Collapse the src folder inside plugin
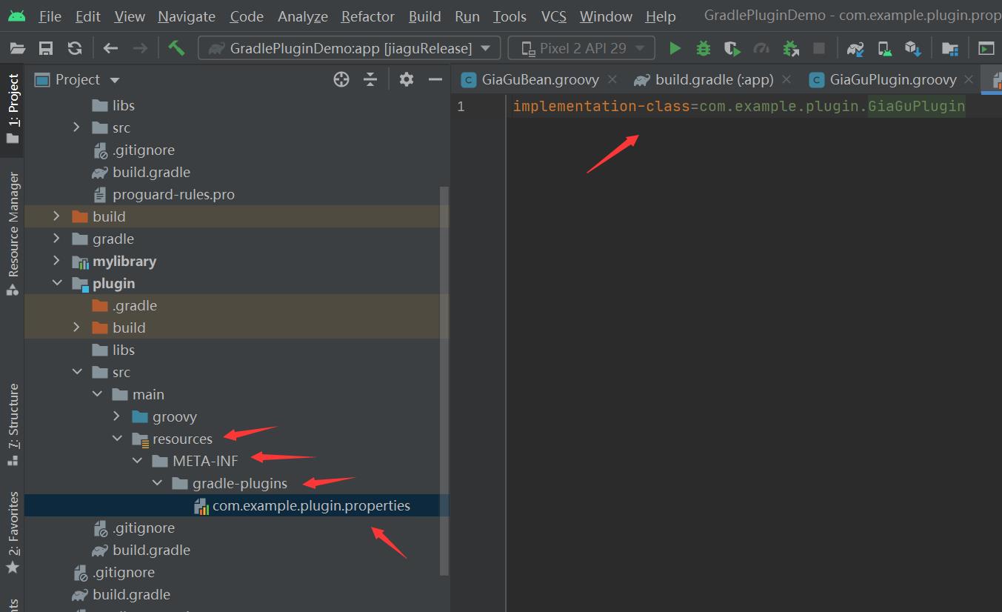1002x612 pixels. point(76,372)
